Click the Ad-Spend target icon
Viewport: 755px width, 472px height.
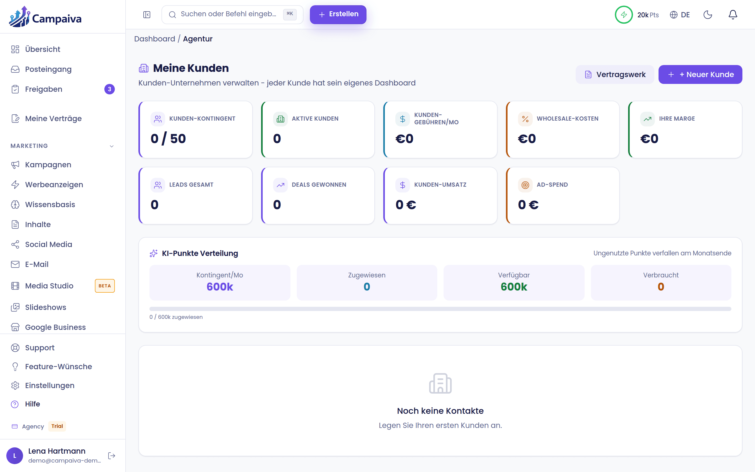[x=525, y=185]
